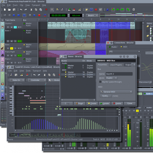Open the Note On event type dropdown
The image size is (153, 153).
17,80
